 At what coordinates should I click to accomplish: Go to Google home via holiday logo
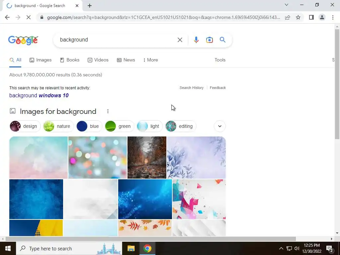point(23,40)
